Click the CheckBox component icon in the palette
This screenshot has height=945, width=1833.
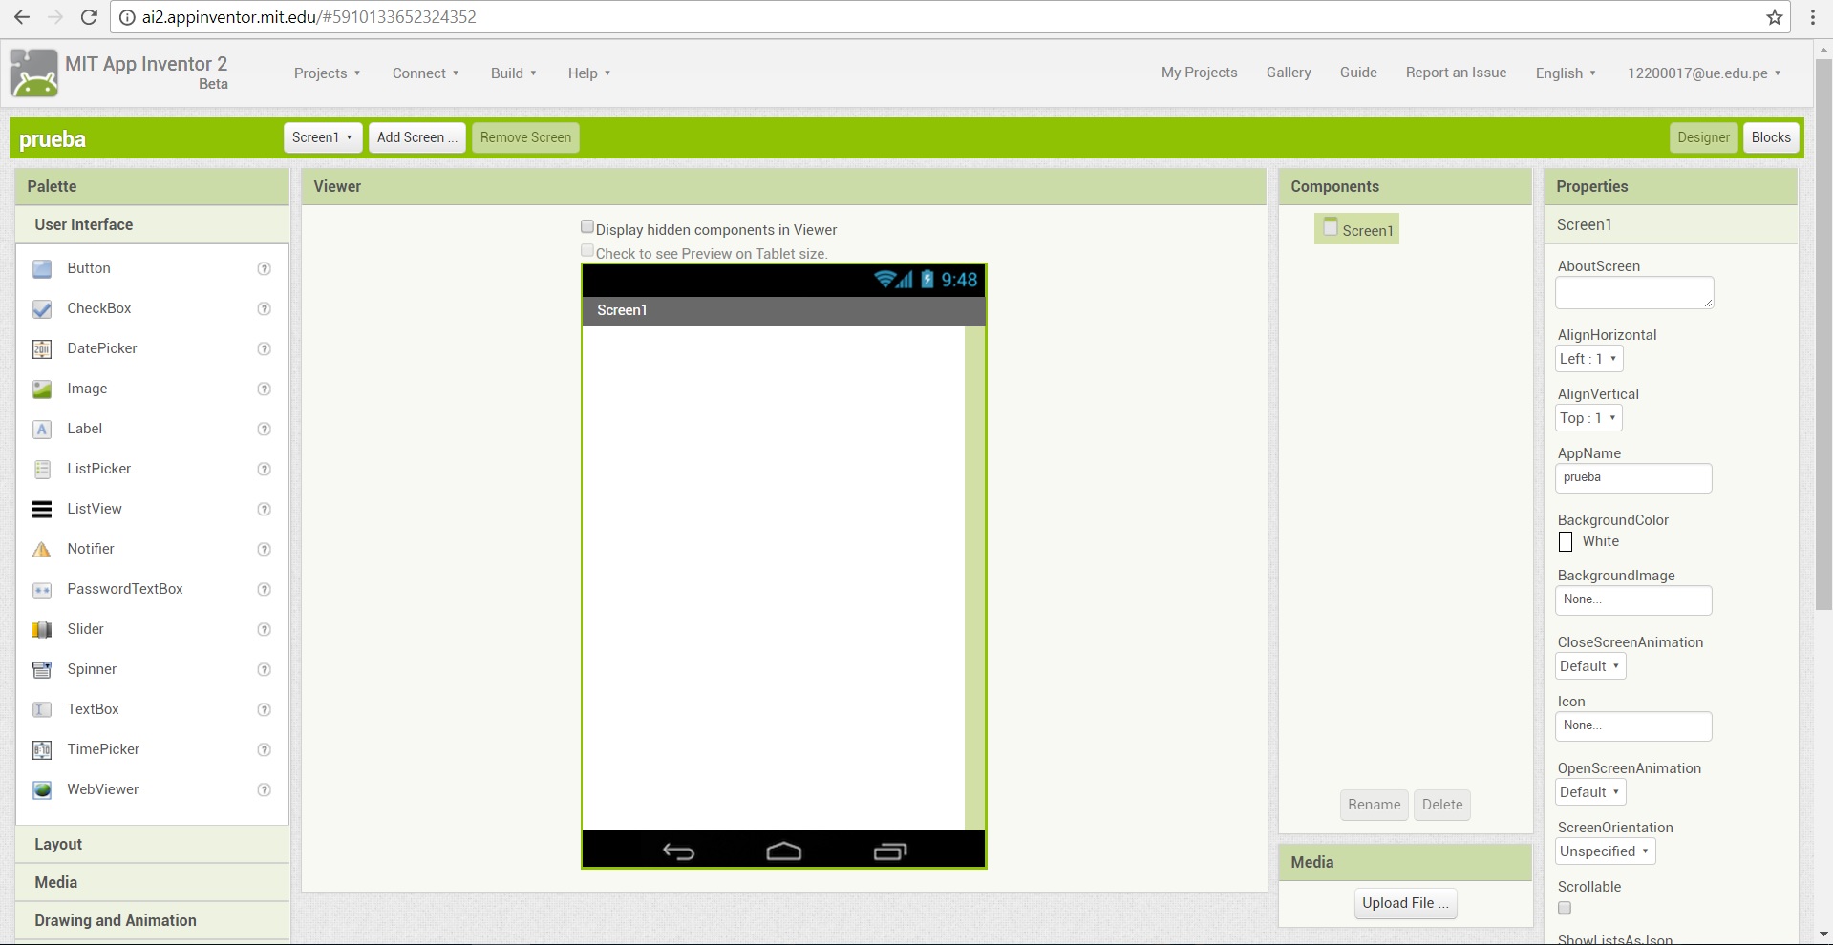point(42,309)
